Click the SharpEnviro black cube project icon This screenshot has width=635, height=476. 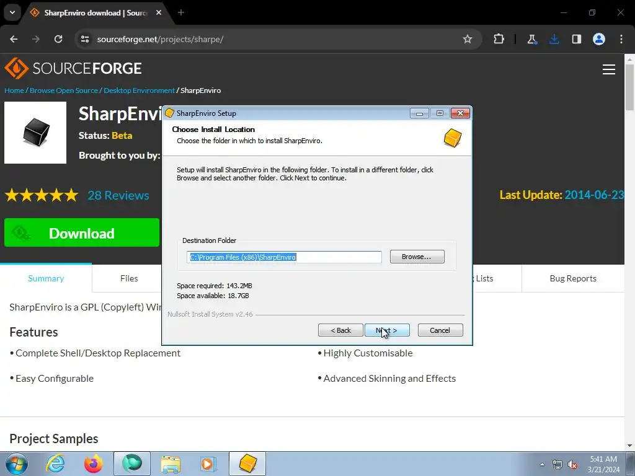35,133
